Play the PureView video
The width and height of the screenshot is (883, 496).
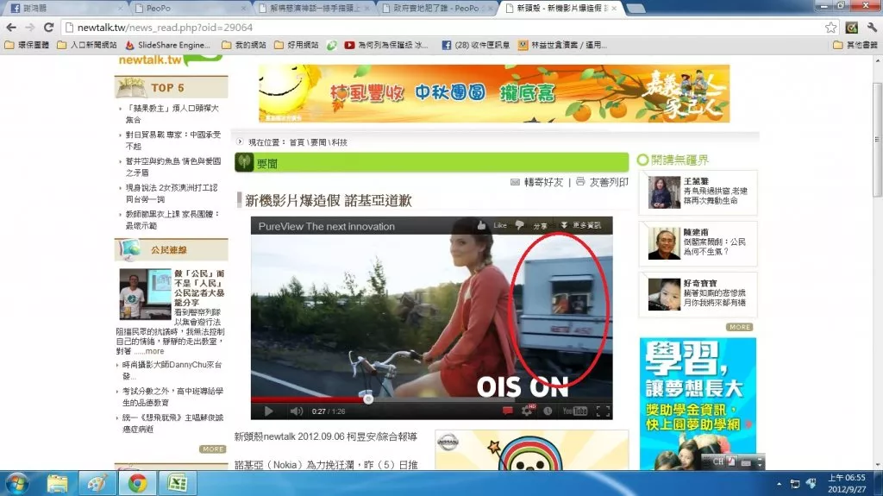269,411
